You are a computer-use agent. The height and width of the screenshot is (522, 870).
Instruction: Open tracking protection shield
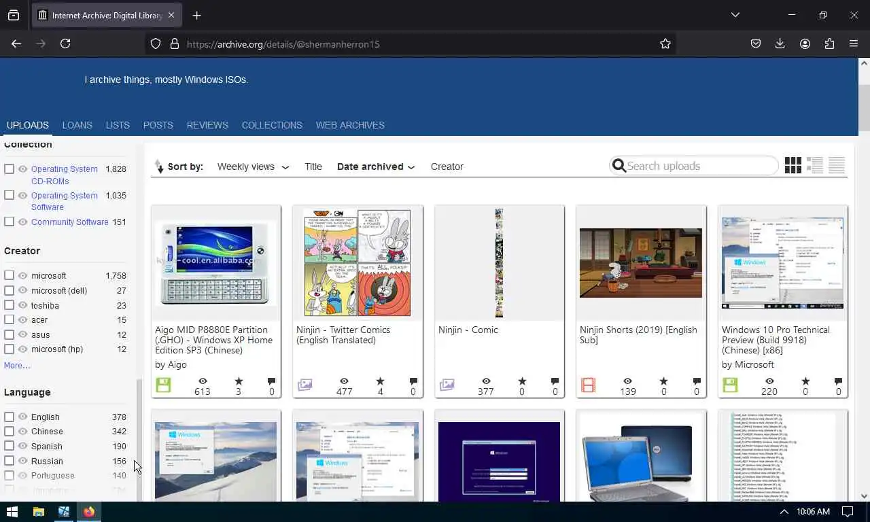pos(156,43)
